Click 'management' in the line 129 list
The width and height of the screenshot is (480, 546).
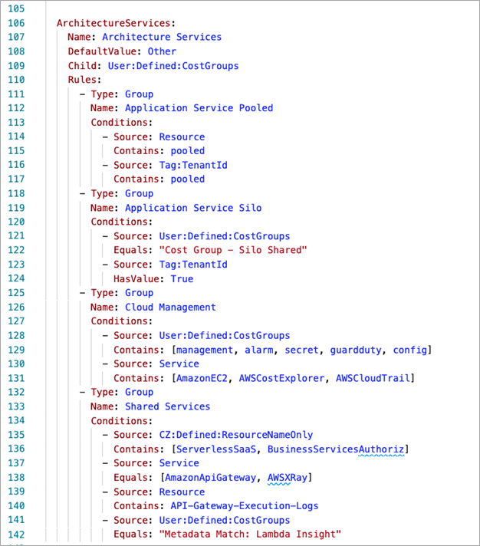(x=205, y=350)
